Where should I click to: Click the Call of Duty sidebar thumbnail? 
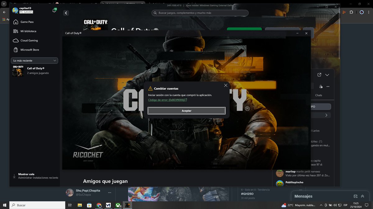coord(18,71)
